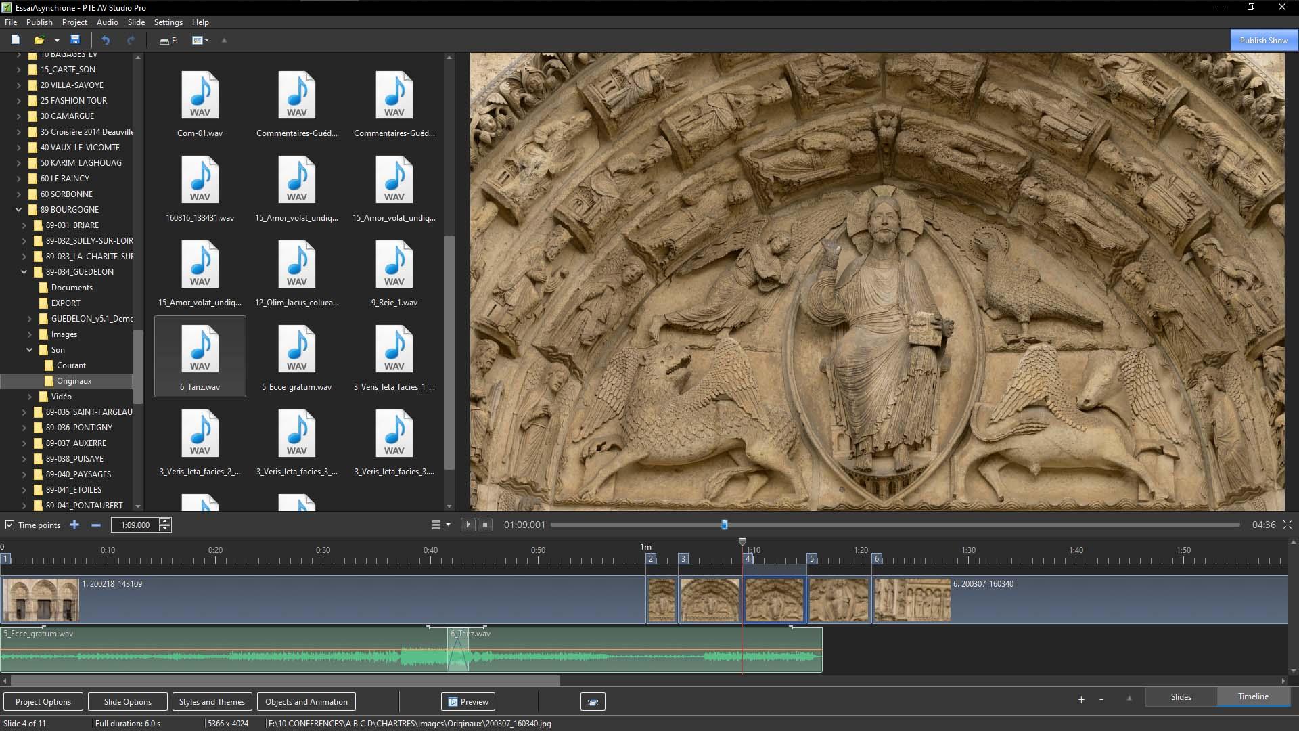Remove time point with minus icon
This screenshot has width=1299, height=731.
[95, 525]
